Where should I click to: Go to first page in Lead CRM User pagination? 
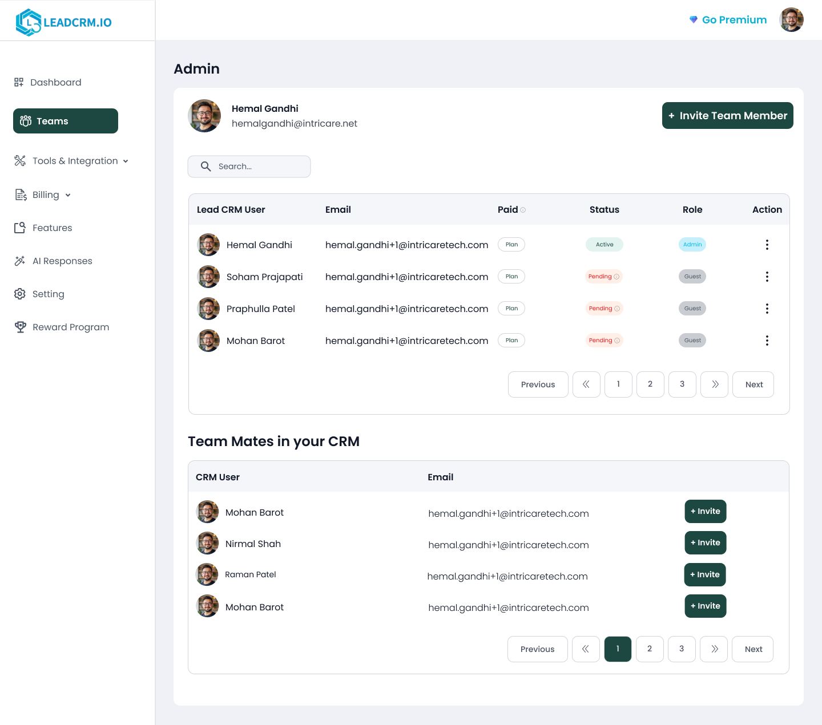[x=586, y=384]
